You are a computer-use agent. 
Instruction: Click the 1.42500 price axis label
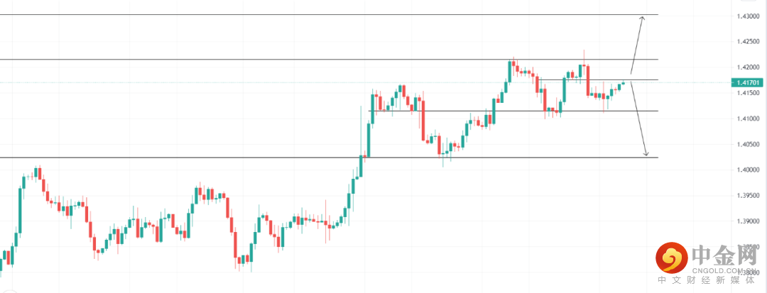tap(747, 41)
